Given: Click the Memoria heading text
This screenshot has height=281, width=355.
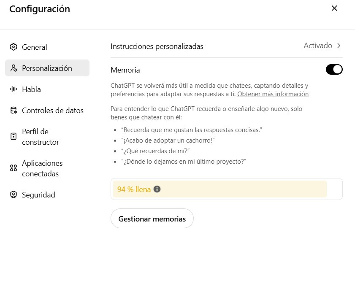Looking at the screenshot, I should (125, 70).
